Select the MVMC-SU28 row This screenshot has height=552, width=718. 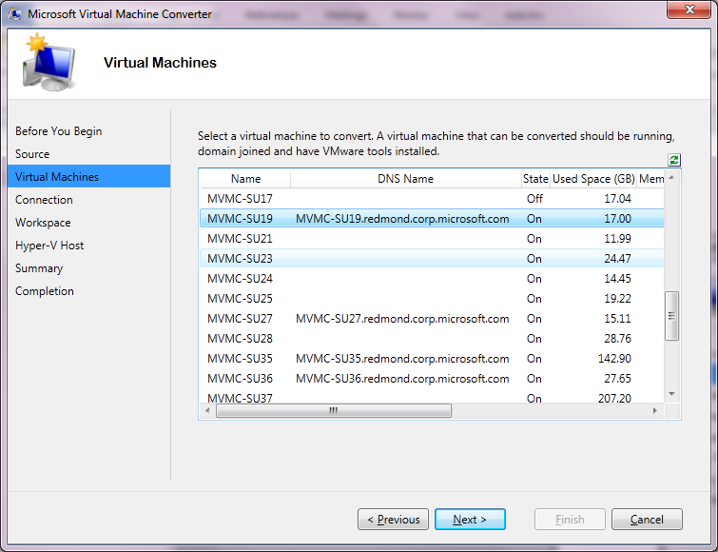click(433, 339)
